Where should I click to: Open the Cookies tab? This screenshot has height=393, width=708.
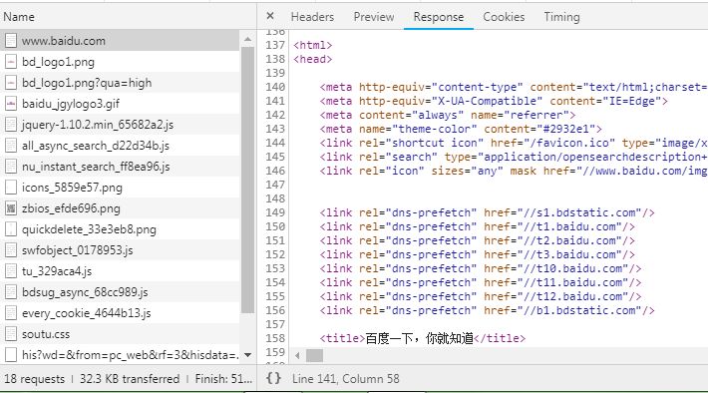coord(504,17)
